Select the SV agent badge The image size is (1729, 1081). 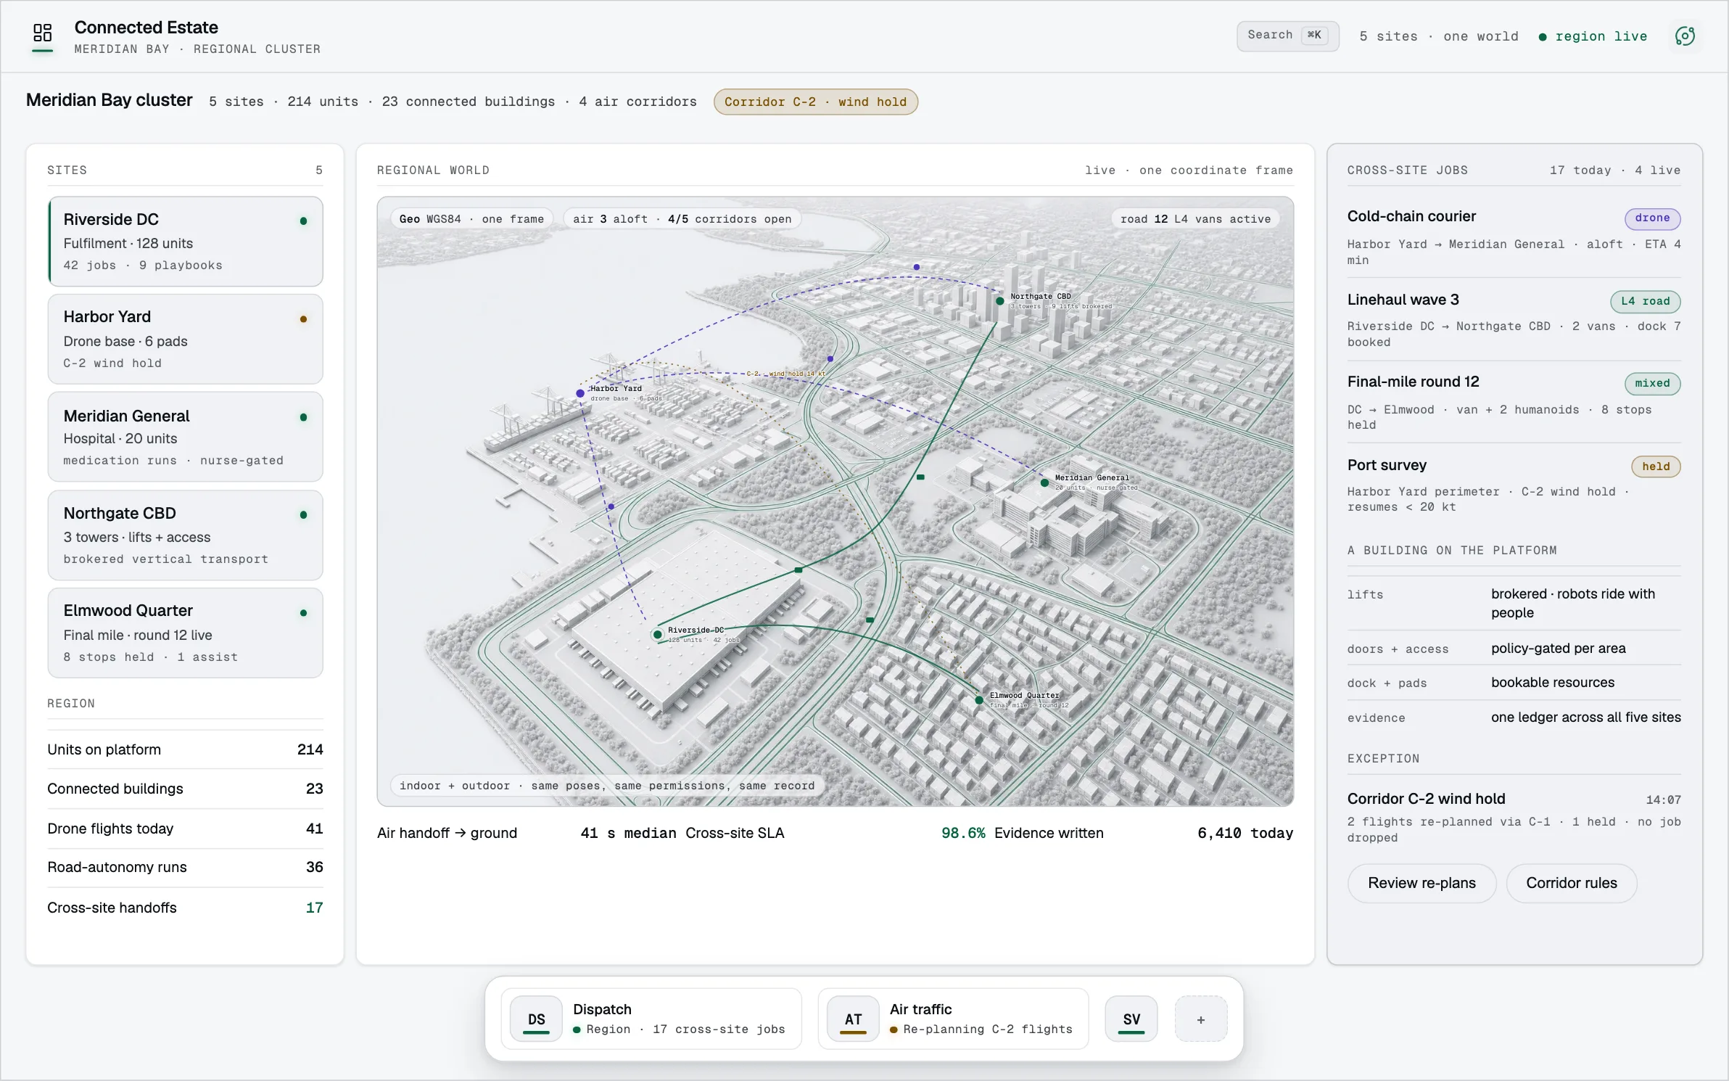click(1131, 1019)
